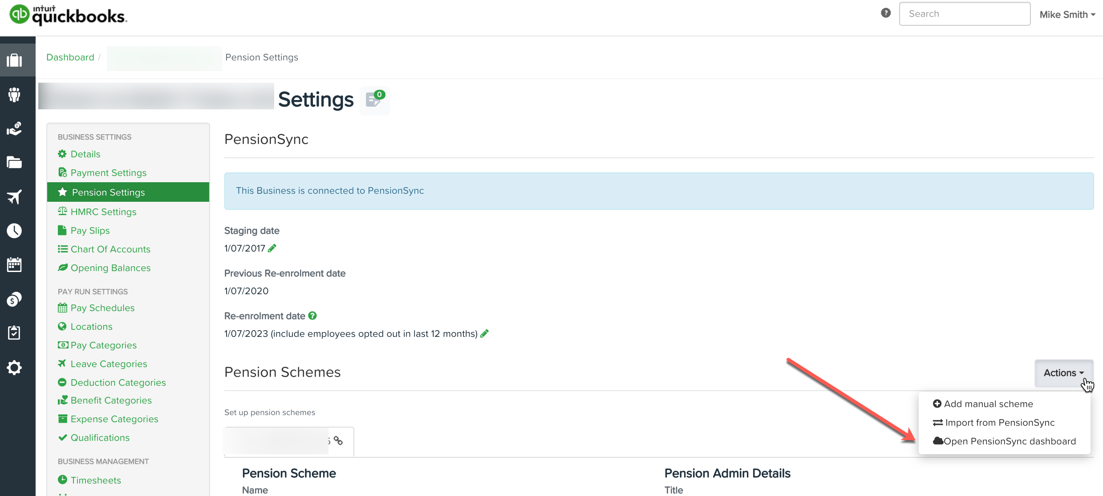Open the Mike Smith user menu
This screenshot has height=496, width=1103.
tap(1067, 15)
